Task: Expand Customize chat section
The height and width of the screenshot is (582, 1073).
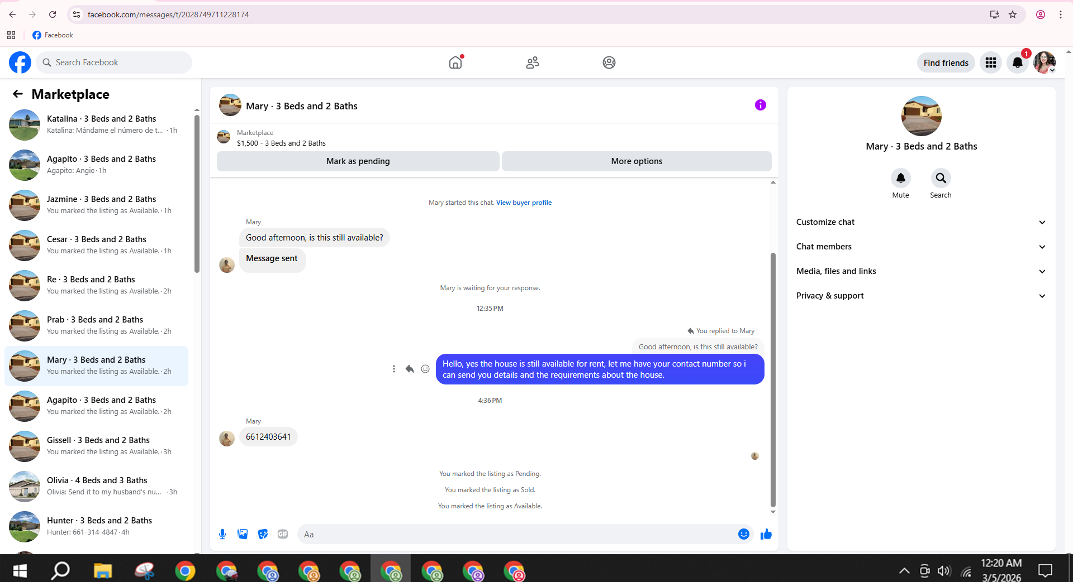Action: tap(921, 222)
